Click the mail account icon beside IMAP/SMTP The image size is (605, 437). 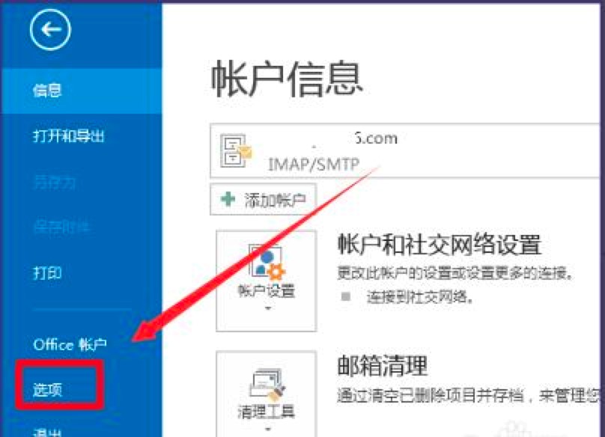(x=235, y=151)
